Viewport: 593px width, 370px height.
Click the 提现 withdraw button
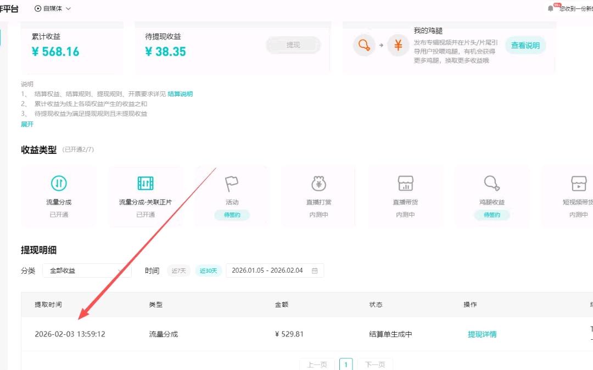pyautogui.click(x=293, y=45)
